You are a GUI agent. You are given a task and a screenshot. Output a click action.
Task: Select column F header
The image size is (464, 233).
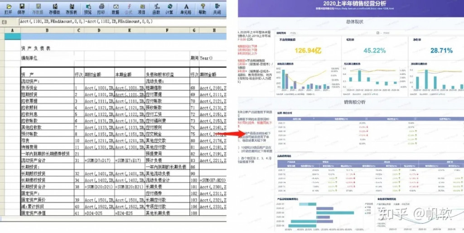167,30
